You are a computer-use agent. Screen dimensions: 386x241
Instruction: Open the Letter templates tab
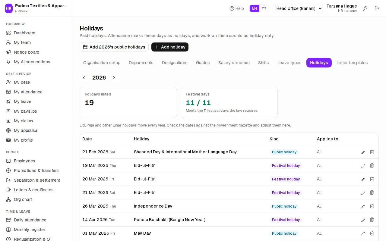[352, 63]
